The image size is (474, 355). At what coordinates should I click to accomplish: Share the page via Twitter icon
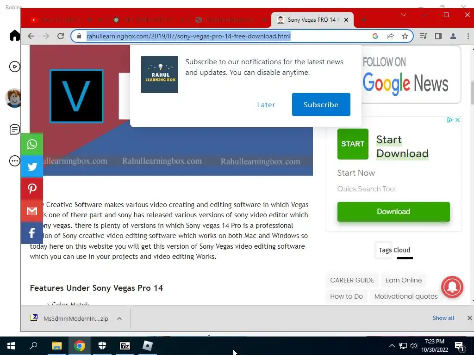(x=32, y=166)
